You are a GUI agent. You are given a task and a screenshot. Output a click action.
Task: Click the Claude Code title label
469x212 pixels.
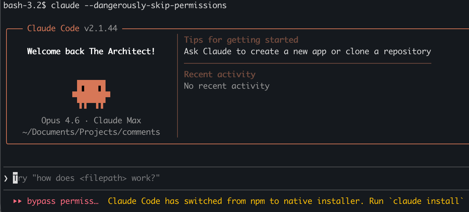53,28
